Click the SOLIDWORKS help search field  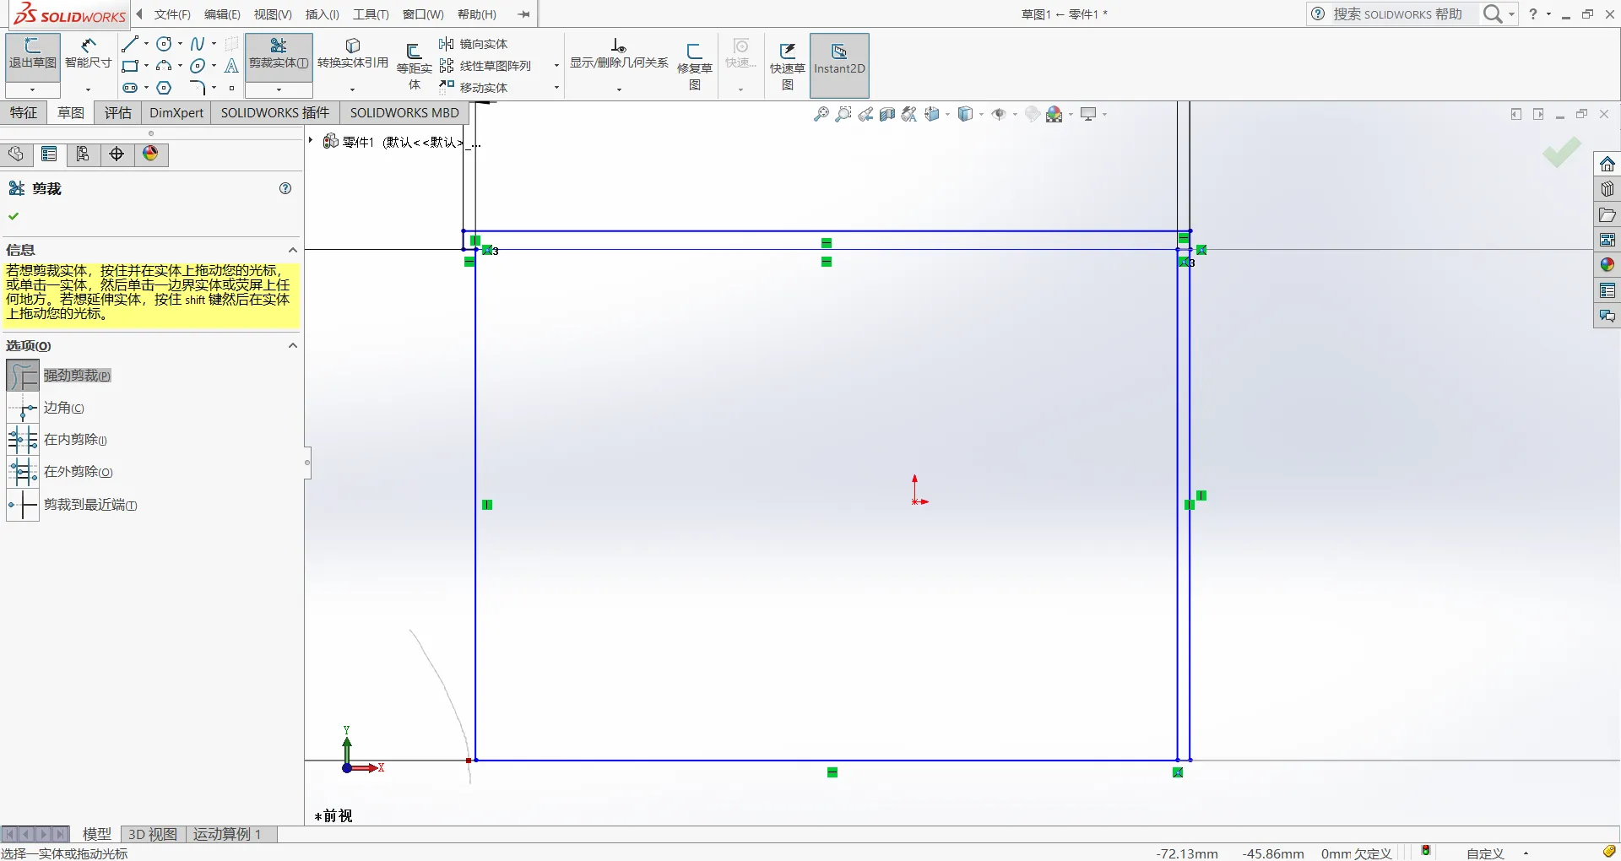1397,14
